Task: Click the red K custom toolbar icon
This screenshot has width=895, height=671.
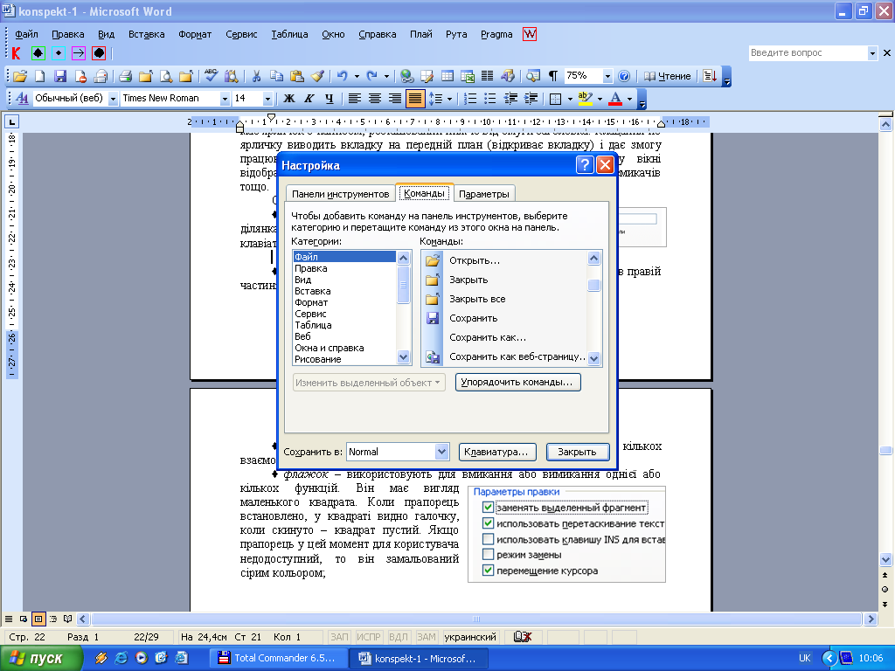Action: [x=16, y=53]
